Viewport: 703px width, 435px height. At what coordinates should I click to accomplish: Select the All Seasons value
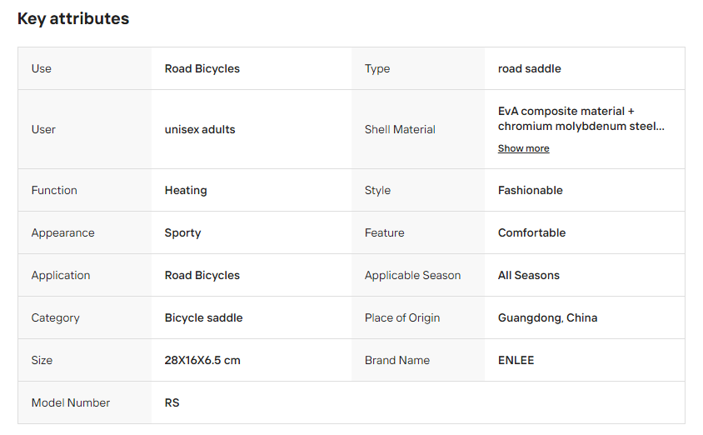pos(529,275)
